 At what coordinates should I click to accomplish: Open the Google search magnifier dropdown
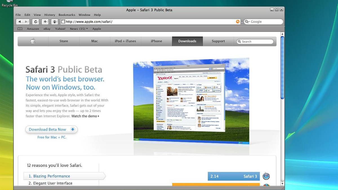point(247,22)
